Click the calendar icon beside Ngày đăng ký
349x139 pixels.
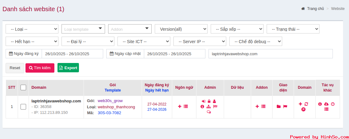click(11, 53)
